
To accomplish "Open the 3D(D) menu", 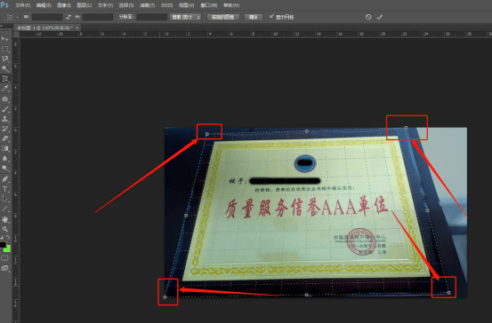I will point(166,5).
